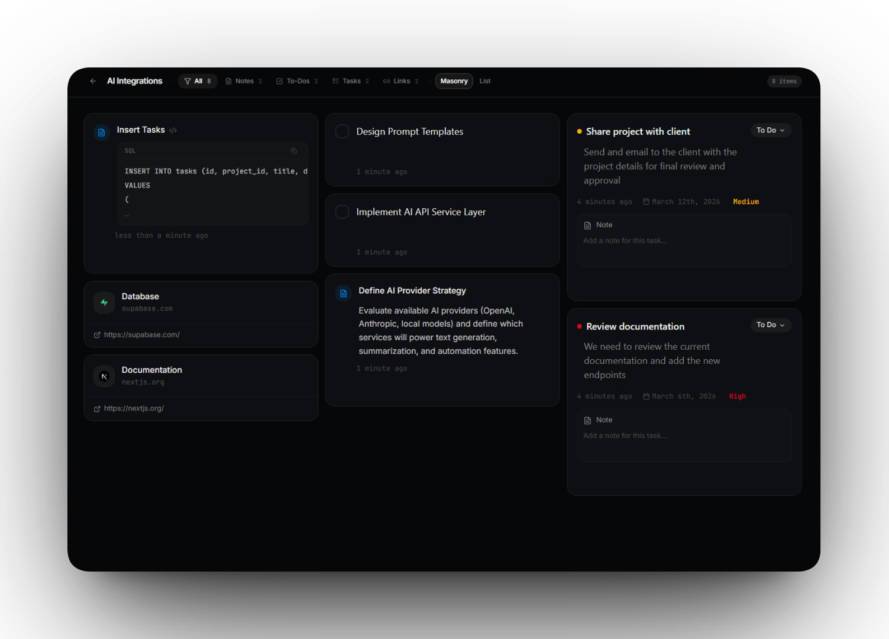
Task: Mark Implement AI API Service Layer complete
Action: click(x=342, y=212)
